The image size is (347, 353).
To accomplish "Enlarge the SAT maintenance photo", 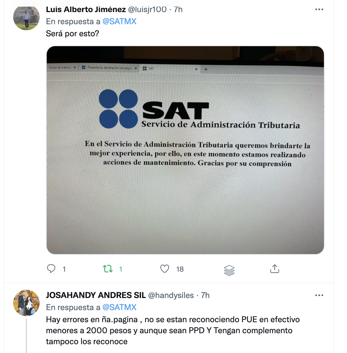I will 185,150.
